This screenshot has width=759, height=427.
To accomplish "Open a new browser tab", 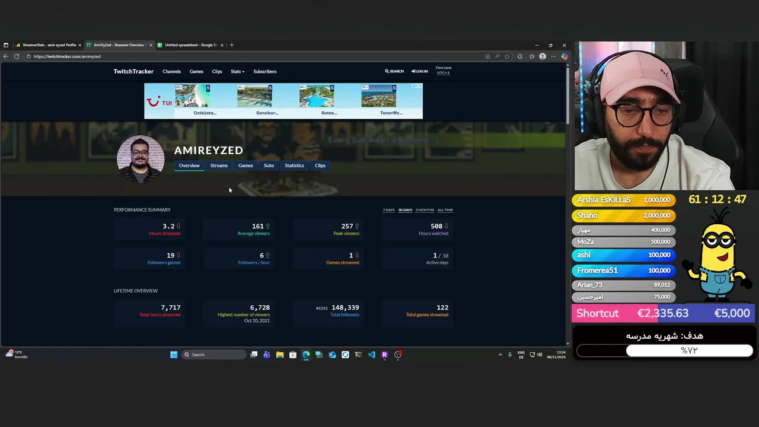I will [x=232, y=45].
